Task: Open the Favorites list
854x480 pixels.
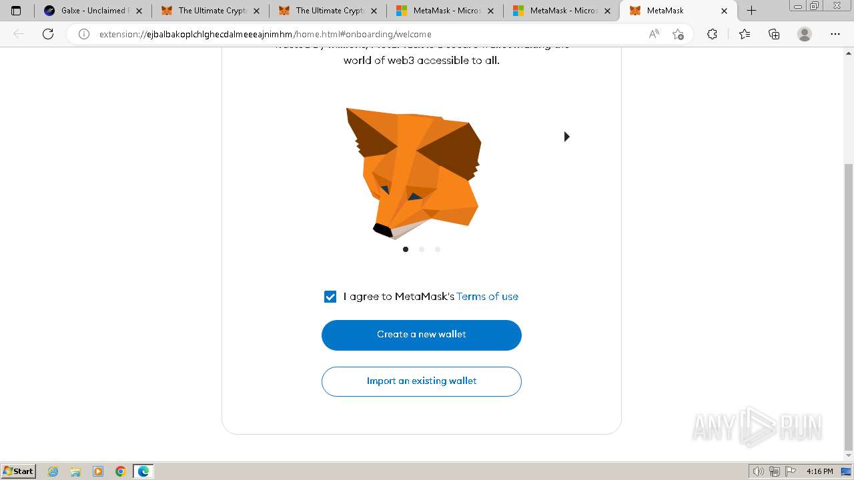Action: pos(745,34)
